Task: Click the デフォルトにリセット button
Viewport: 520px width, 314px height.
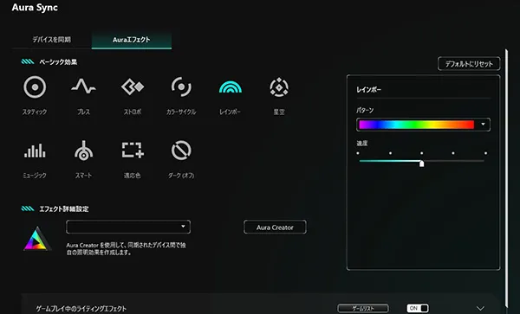Action: pyautogui.click(x=469, y=64)
